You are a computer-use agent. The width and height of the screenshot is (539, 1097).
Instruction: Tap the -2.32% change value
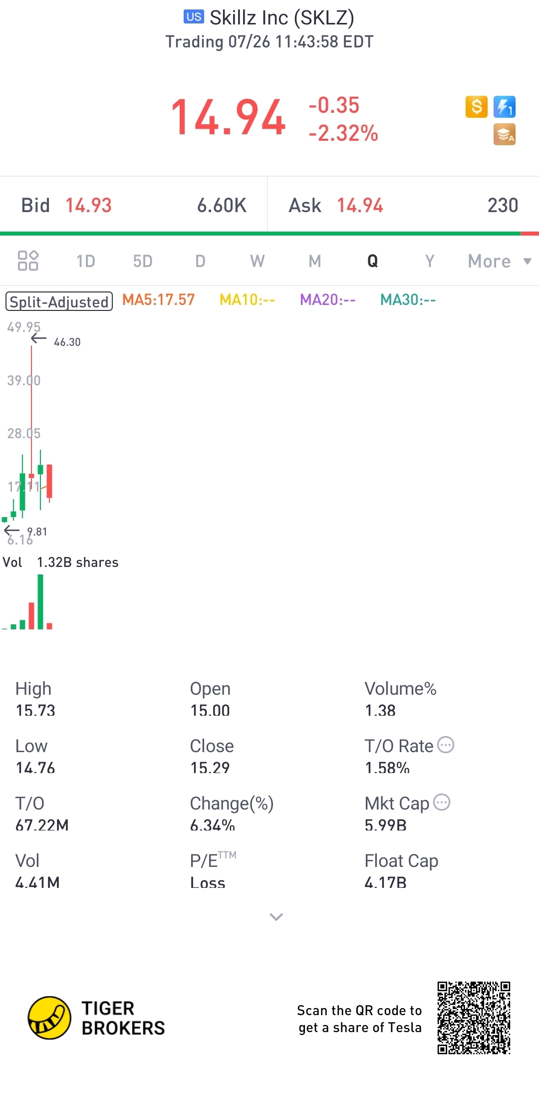tap(343, 133)
